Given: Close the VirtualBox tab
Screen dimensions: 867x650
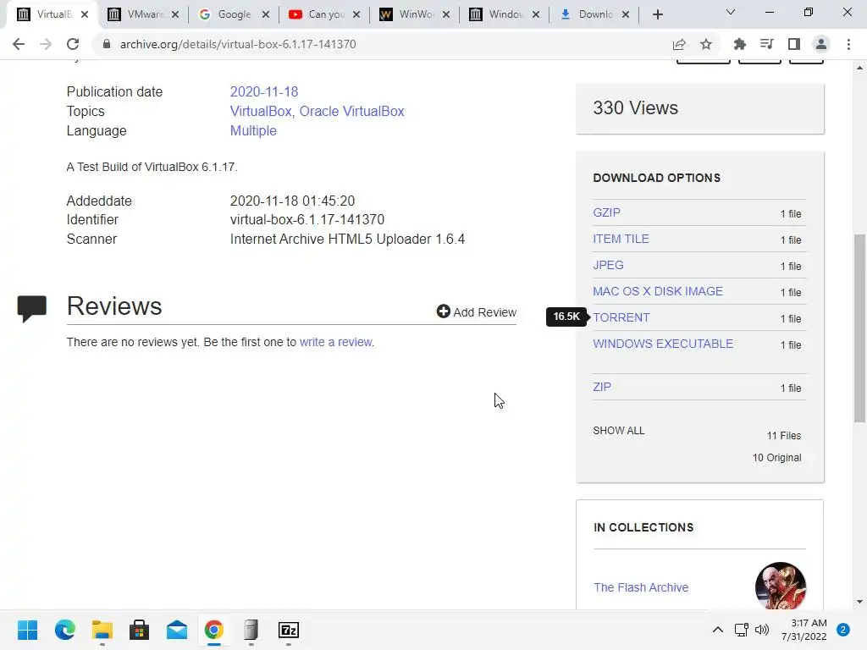Looking at the screenshot, I should click(85, 14).
